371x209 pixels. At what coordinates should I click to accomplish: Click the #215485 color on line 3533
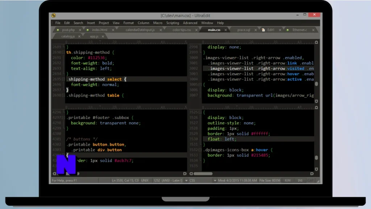(x=260, y=155)
